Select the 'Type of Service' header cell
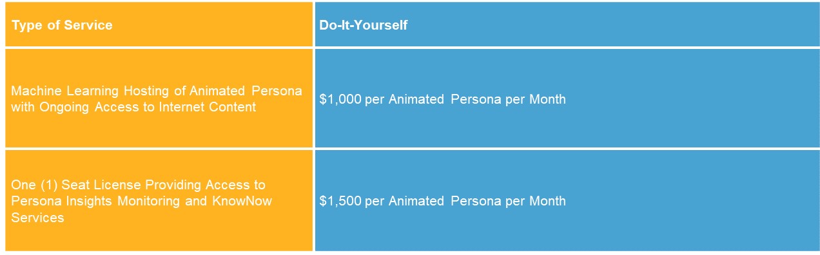The width and height of the screenshot is (820, 255). [x=159, y=25]
